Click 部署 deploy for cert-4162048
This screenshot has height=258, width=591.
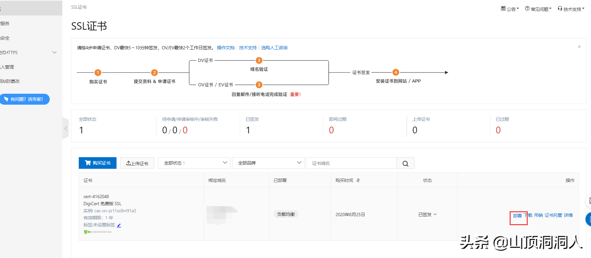pyautogui.click(x=517, y=215)
